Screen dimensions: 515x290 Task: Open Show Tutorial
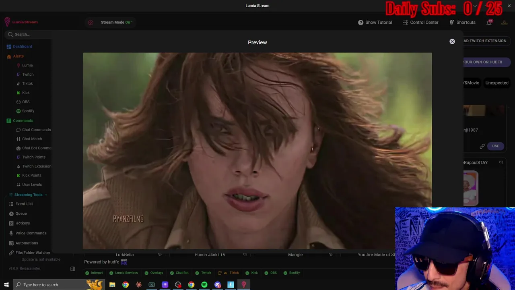[x=375, y=23]
